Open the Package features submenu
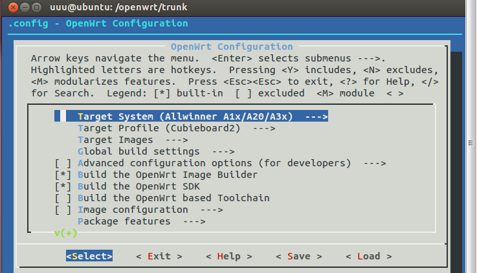The image size is (477, 273). click(142, 221)
